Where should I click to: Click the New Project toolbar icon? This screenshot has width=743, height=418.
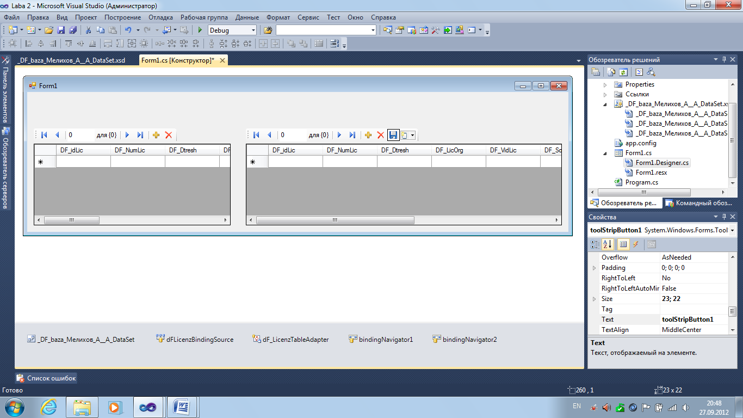pos(13,30)
